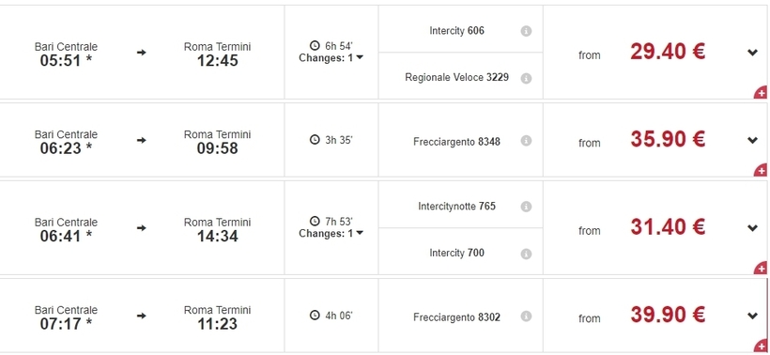Open info icon for Intercity 700
The height and width of the screenshot is (355, 770).
click(526, 254)
